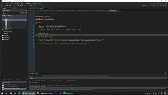This screenshot has width=168, height=95.
Task: Open asset browser hamburger menu
Action: pos(26,13)
